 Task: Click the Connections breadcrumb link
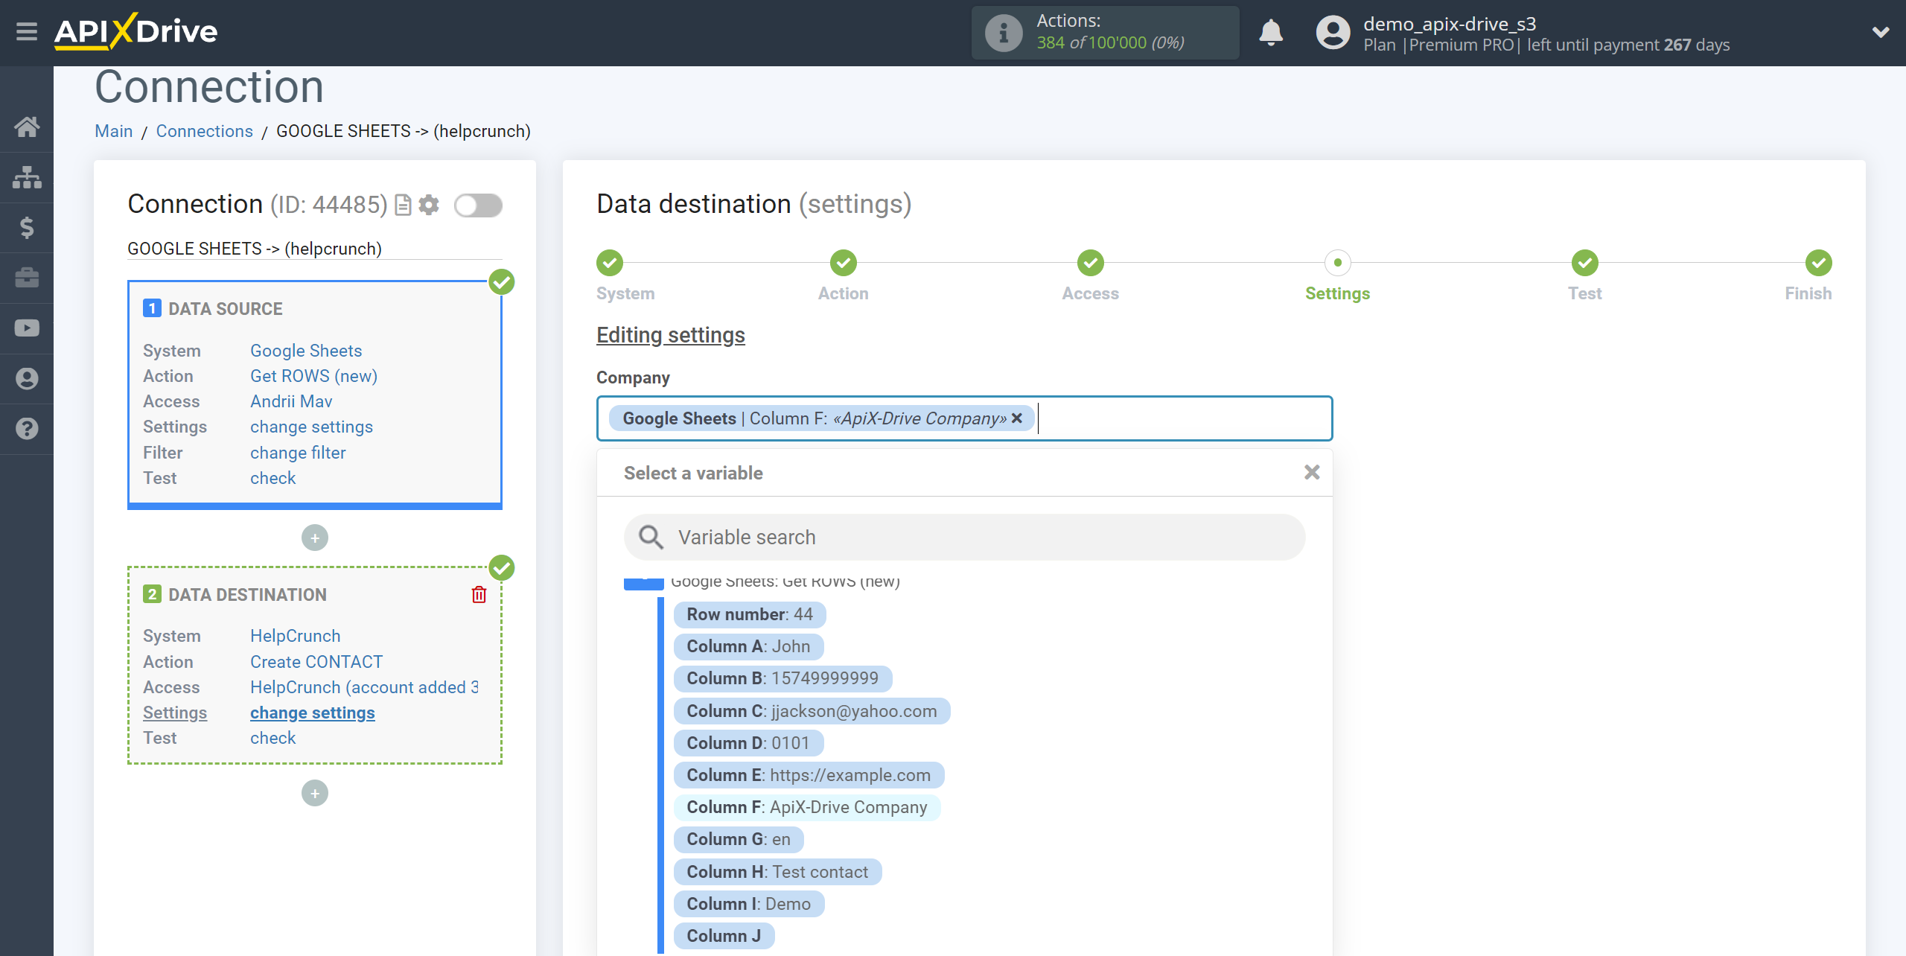(x=203, y=130)
